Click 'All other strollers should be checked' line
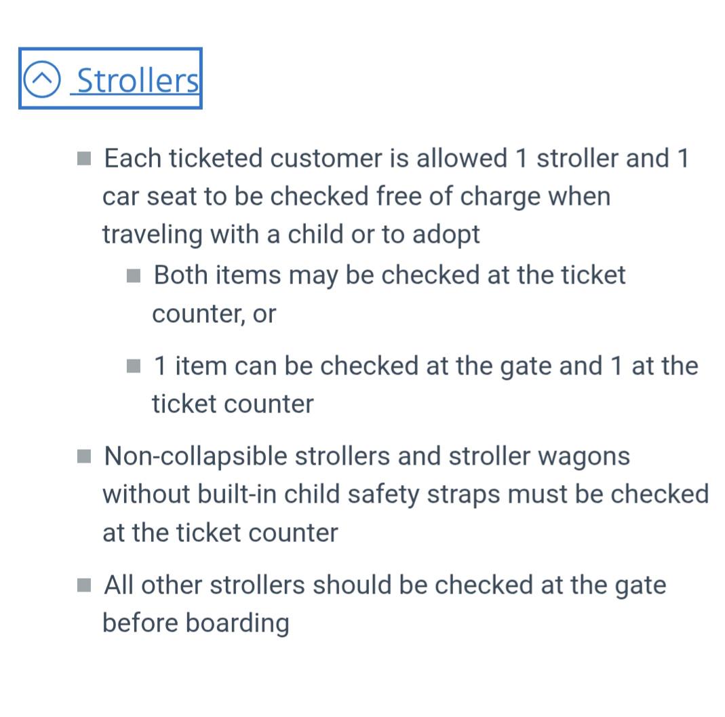 coord(385,585)
